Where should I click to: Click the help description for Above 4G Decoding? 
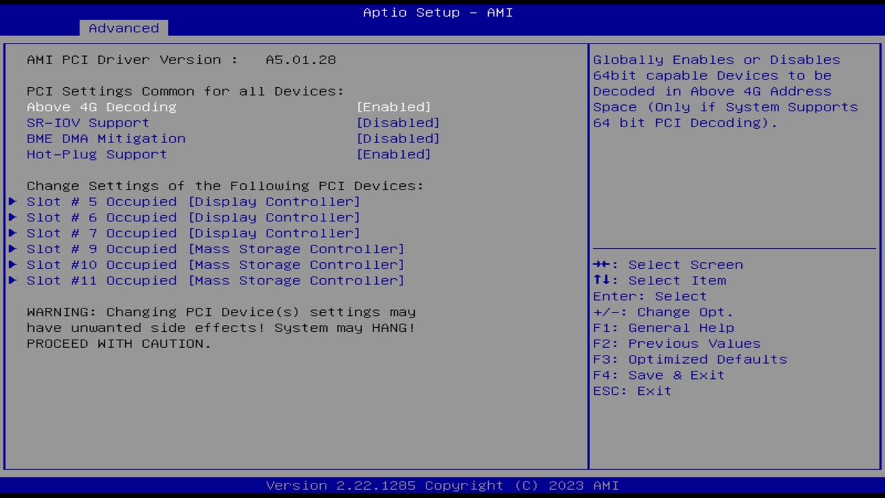tap(725, 91)
